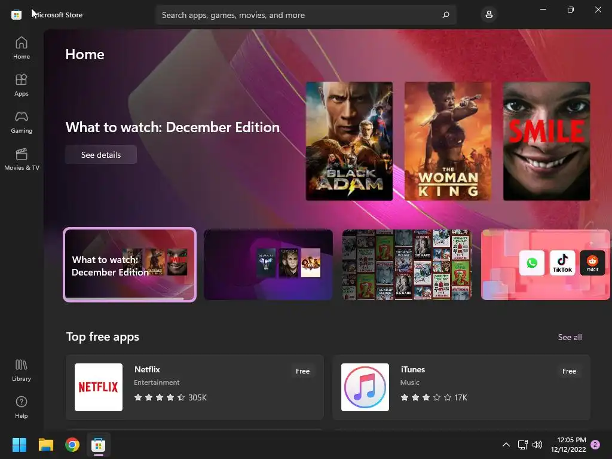Open the clock and date display
The image size is (612, 459).
(x=568, y=445)
